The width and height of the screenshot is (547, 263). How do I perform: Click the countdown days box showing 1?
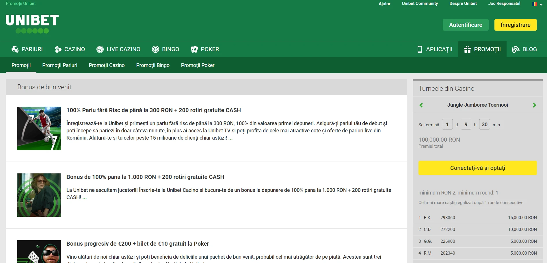pyautogui.click(x=447, y=124)
